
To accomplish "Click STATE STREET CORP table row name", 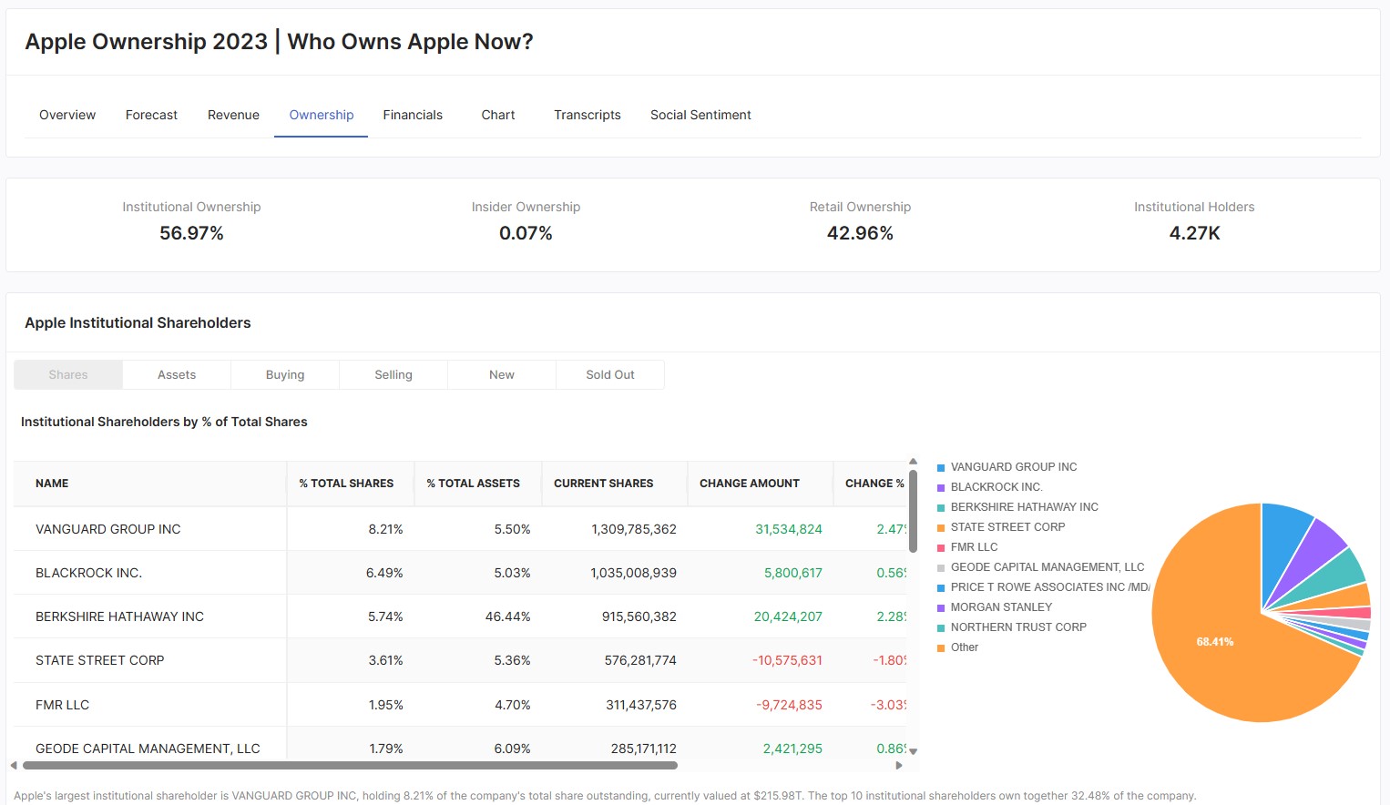I will (100, 660).
